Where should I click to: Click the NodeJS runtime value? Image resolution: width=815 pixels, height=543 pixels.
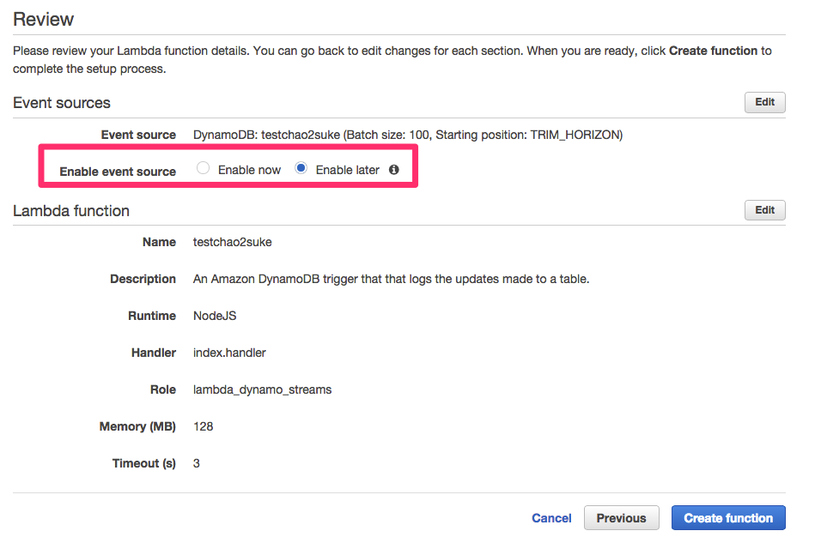pyautogui.click(x=214, y=316)
